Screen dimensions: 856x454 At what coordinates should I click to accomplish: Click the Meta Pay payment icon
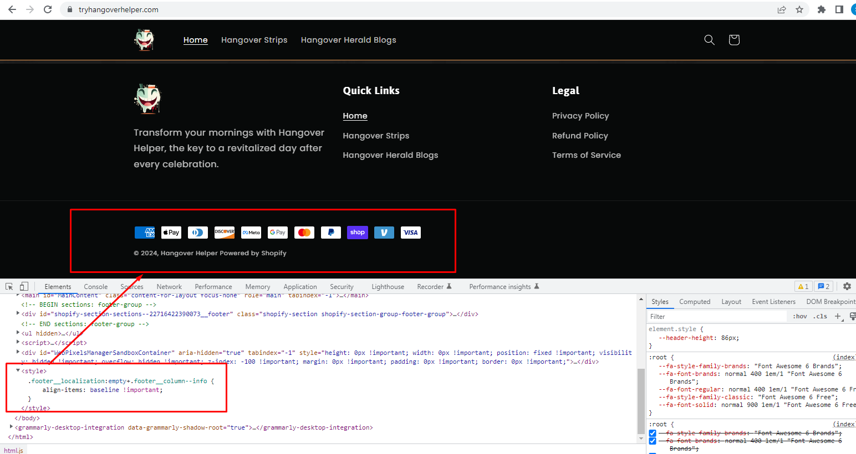coord(251,233)
